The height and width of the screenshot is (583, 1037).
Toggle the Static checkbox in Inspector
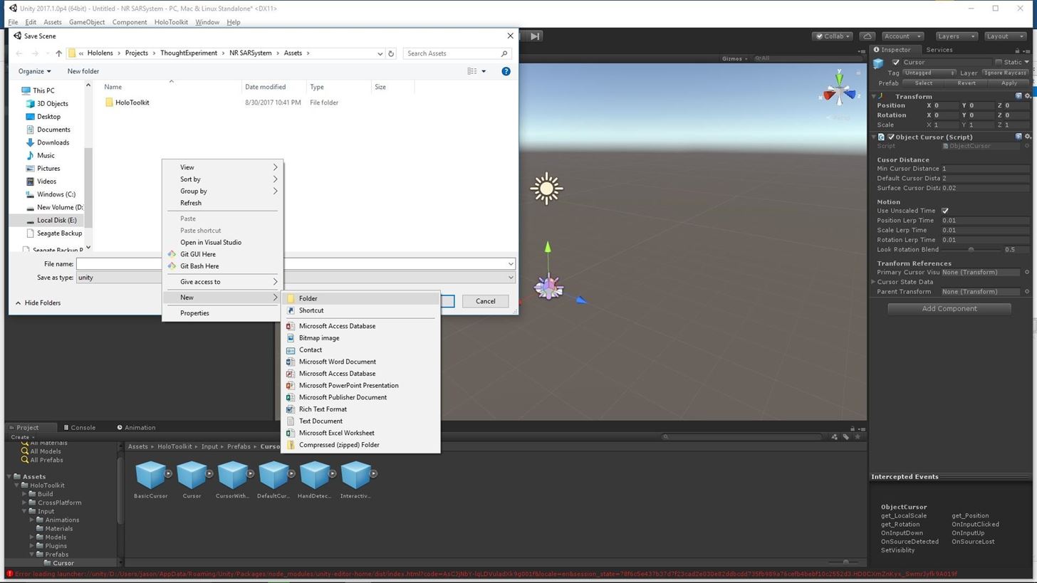pyautogui.click(x=999, y=62)
